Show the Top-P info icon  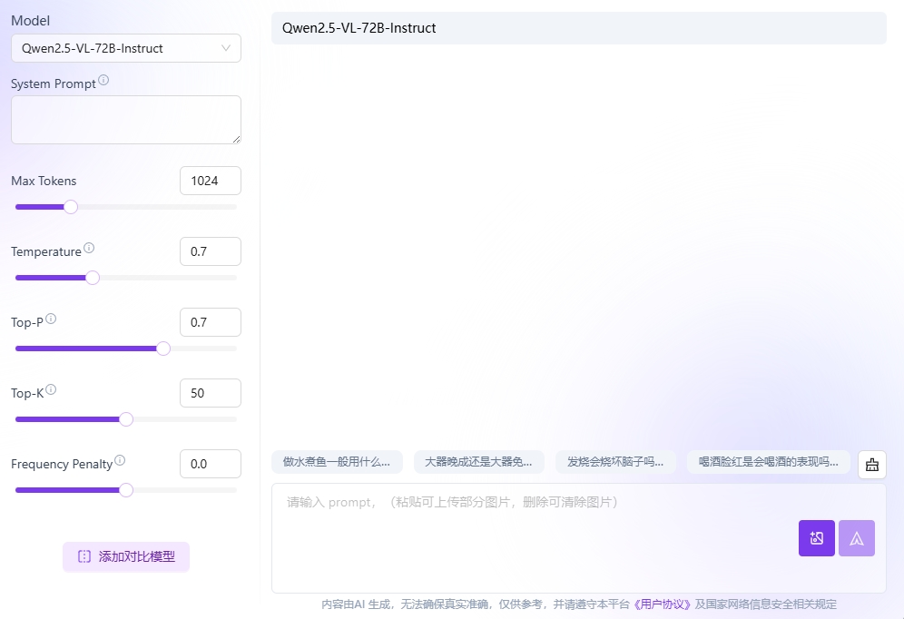click(51, 319)
